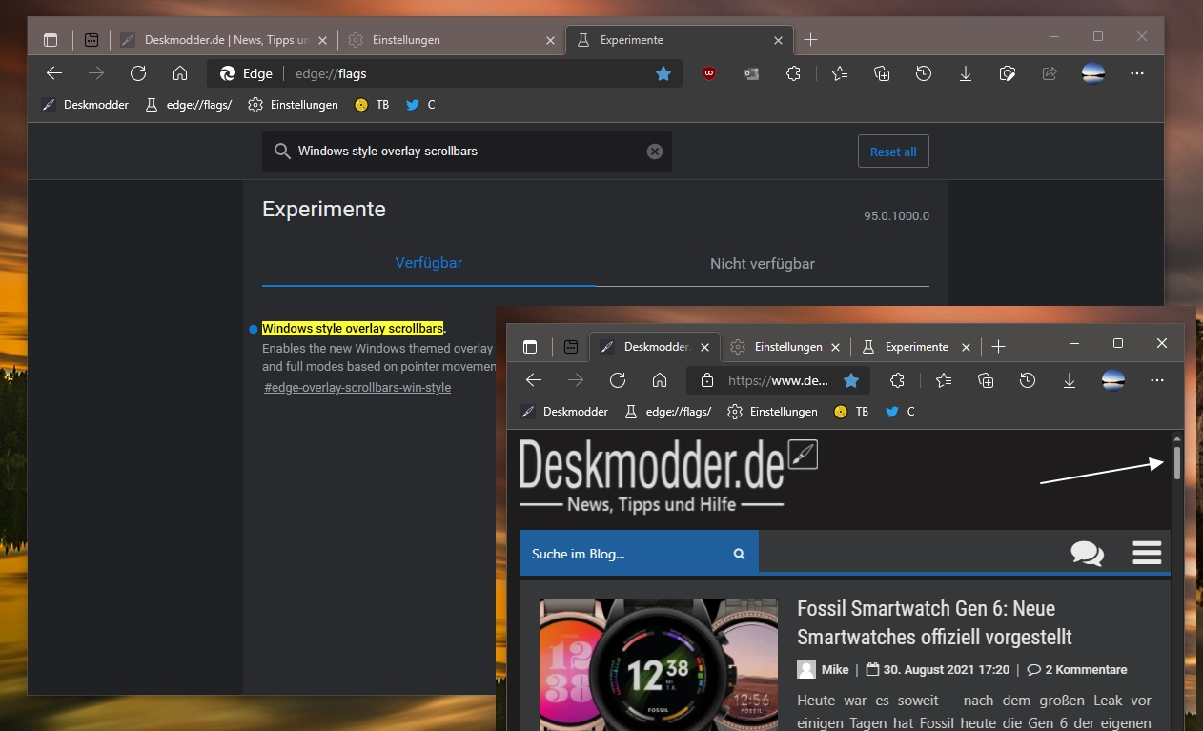Click home icon in front window
Screen dimensions: 1203x731
pyautogui.click(x=660, y=380)
